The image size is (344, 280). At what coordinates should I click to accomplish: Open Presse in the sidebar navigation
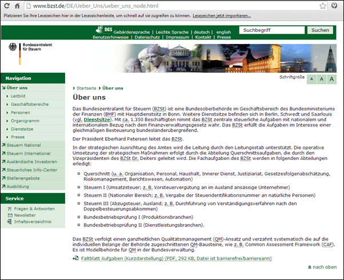[18, 137]
